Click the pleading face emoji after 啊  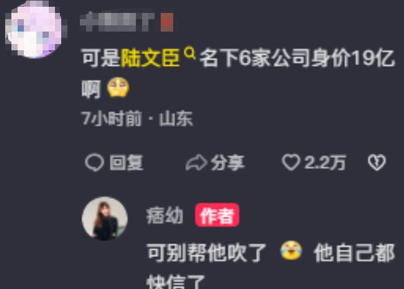pos(118,88)
